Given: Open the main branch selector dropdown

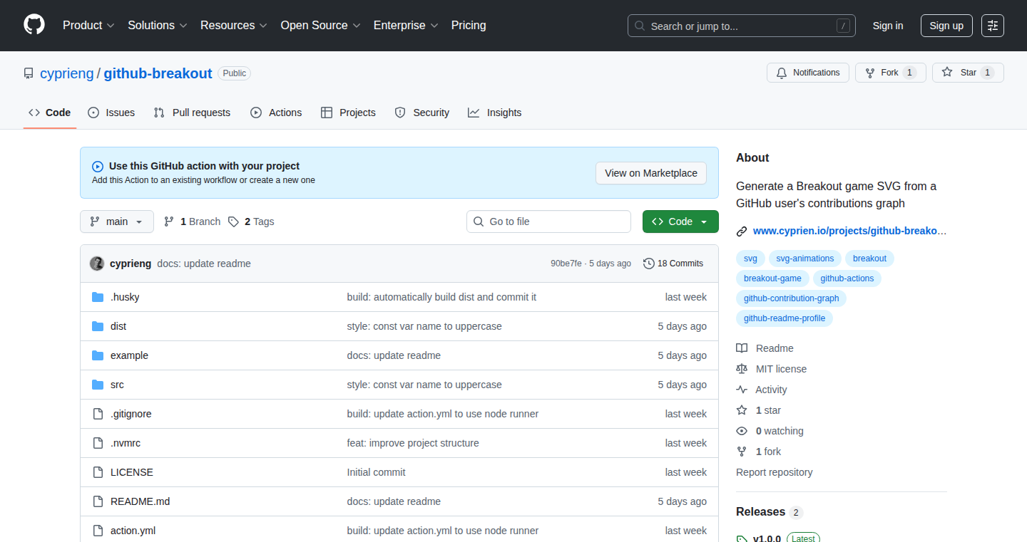Looking at the screenshot, I should (x=116, y=222).
